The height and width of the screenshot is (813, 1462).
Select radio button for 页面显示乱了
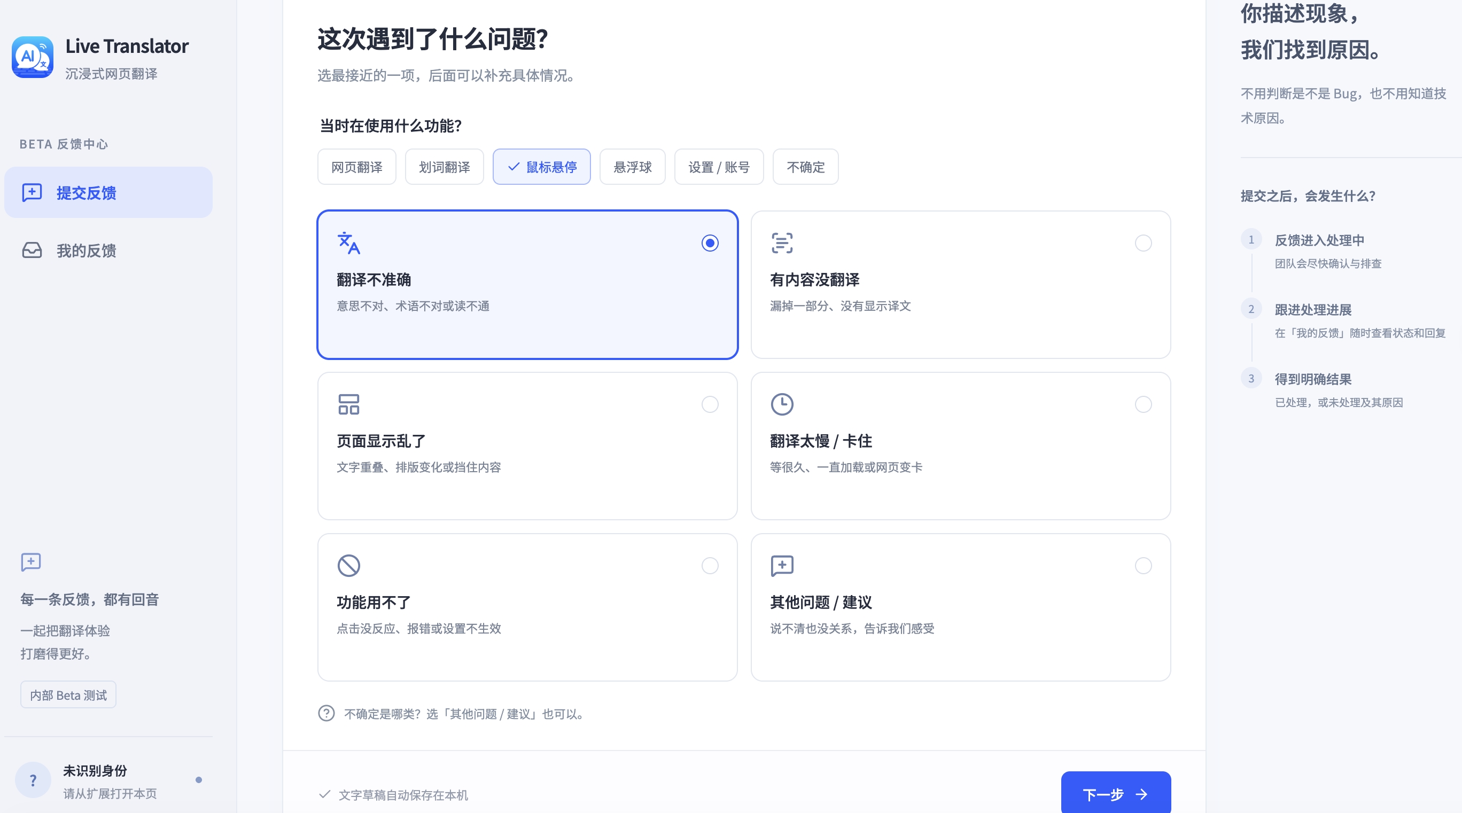point(710,404)
